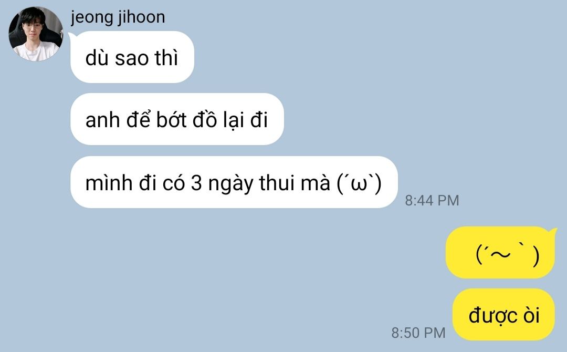Select the yellow (´~`) emoticon bubble
567x352 pixels.
pos(501,253)
